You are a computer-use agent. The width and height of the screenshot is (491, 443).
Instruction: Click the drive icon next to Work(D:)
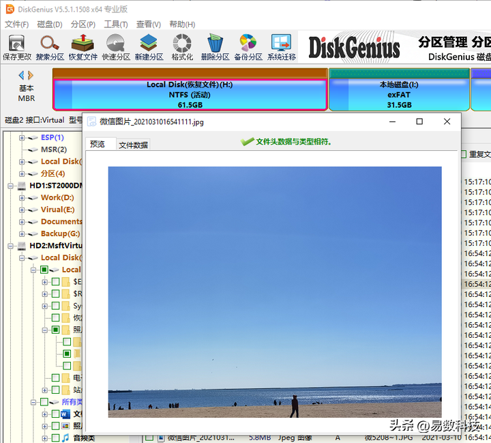(x=33, y=198)
